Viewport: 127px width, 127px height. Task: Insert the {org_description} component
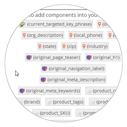[43, 35]
